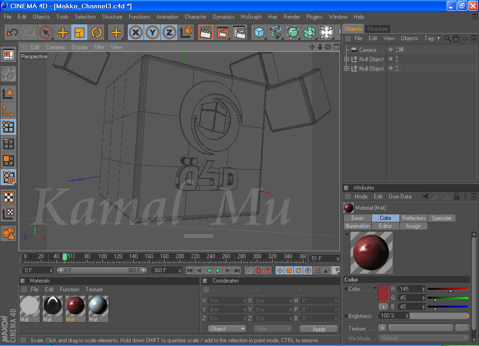
Task: Click the red Color swatch
Action: pos(384,293)
